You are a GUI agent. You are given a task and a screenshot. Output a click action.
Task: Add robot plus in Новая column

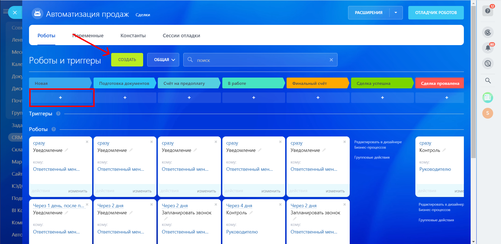60,98
